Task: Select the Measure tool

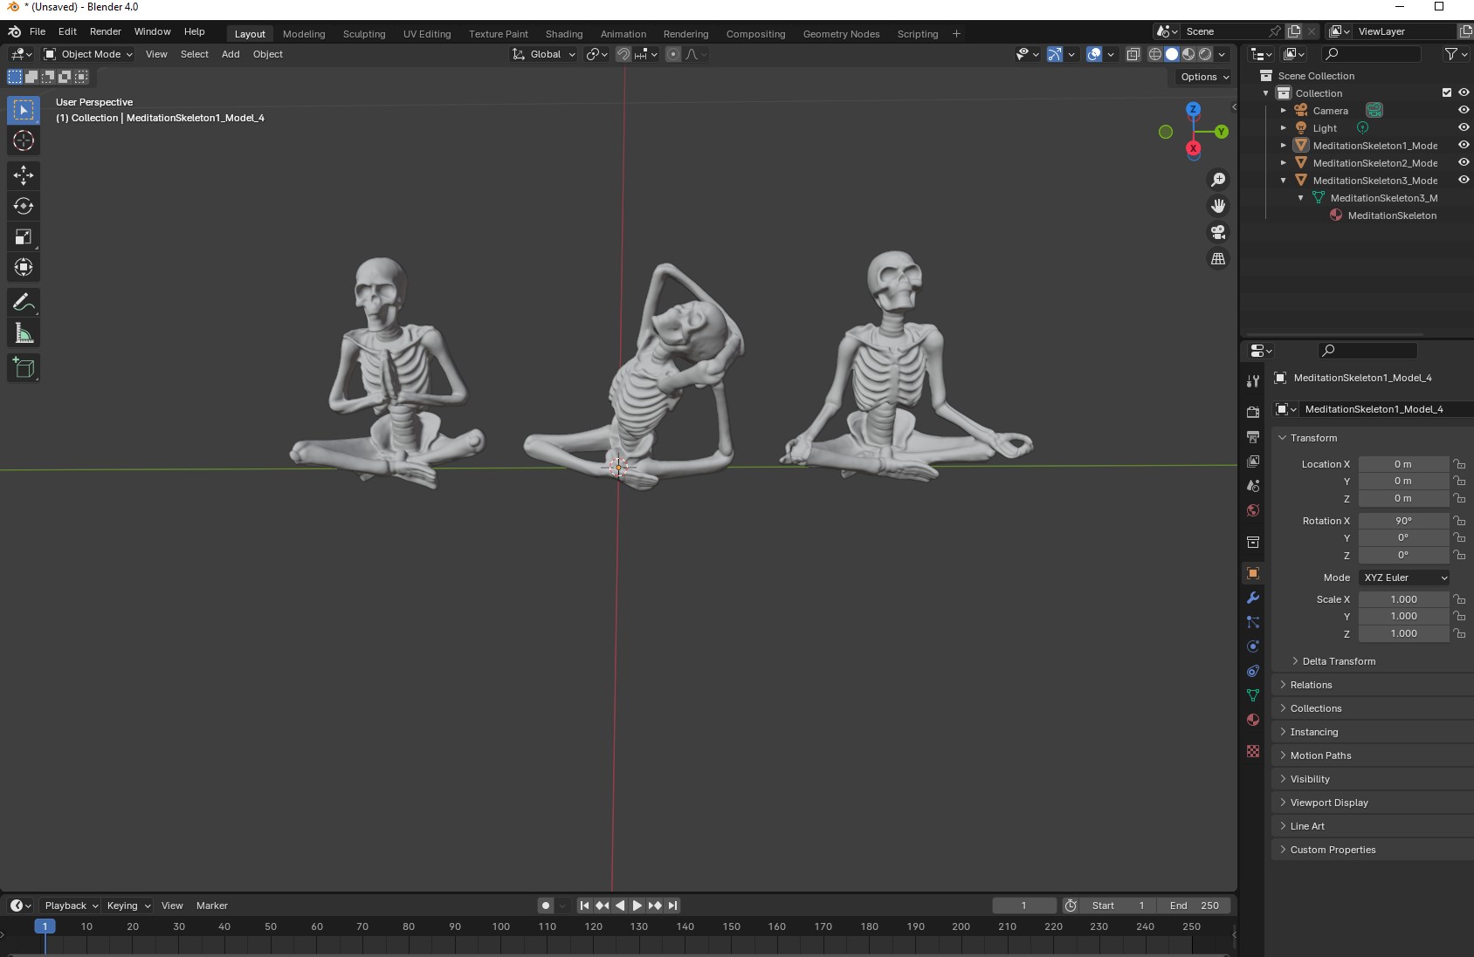Action: pos(24,333)
